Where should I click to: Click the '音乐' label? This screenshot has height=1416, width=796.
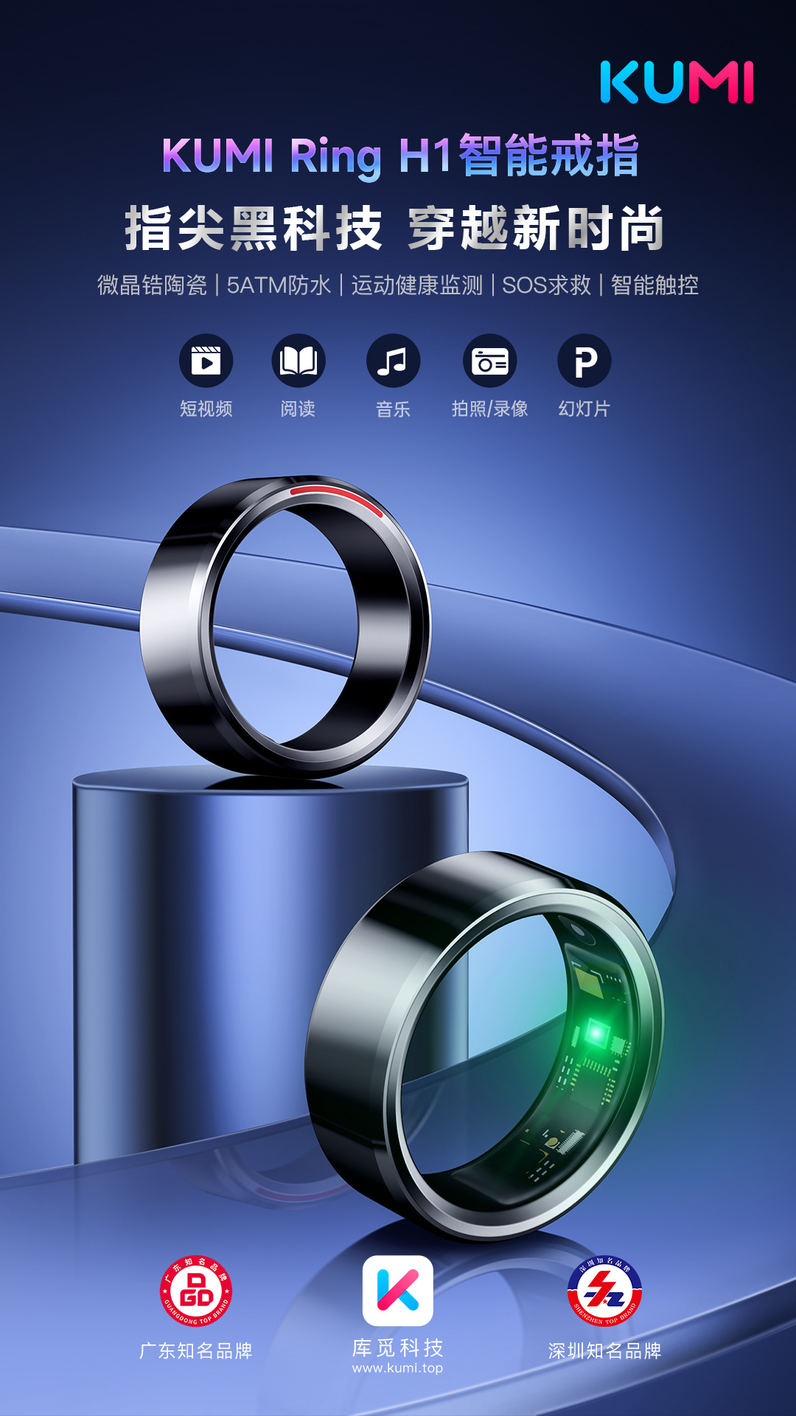coord(394,409)
